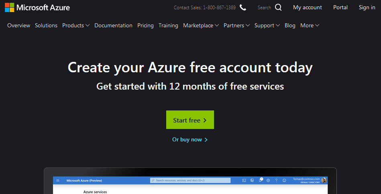Click the portal preview search resources field
This screenshot has height=194, width=381.
click(x=190, y=180)
